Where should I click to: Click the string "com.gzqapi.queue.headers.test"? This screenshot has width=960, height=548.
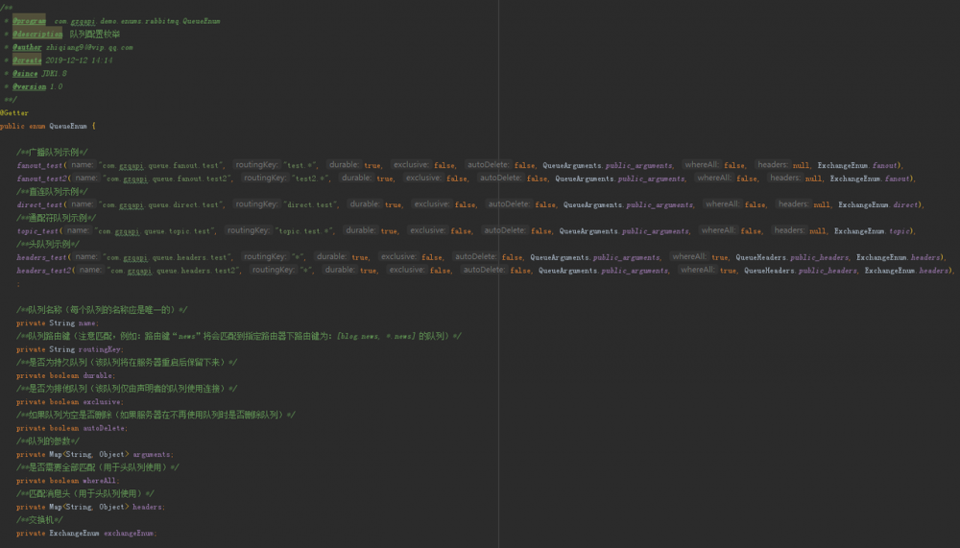pos(168,257)
